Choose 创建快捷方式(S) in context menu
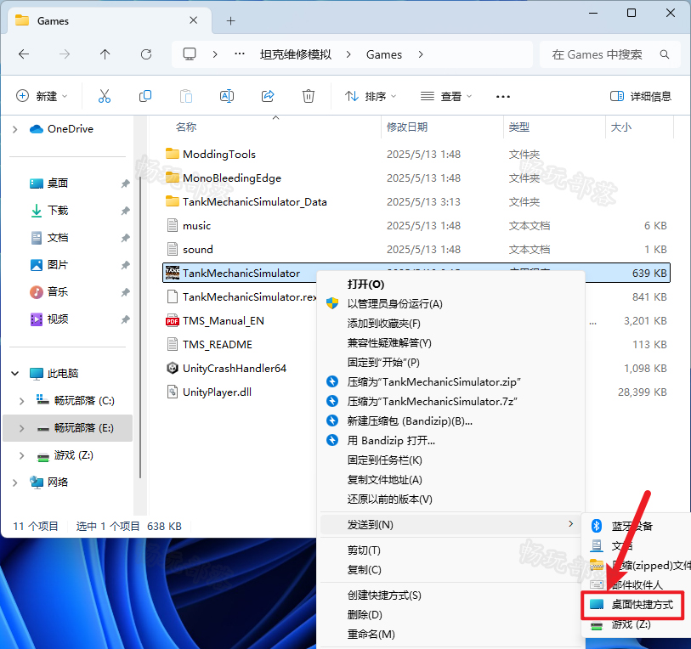The width and height of the screenshot is (691, 649). point(450,595)
